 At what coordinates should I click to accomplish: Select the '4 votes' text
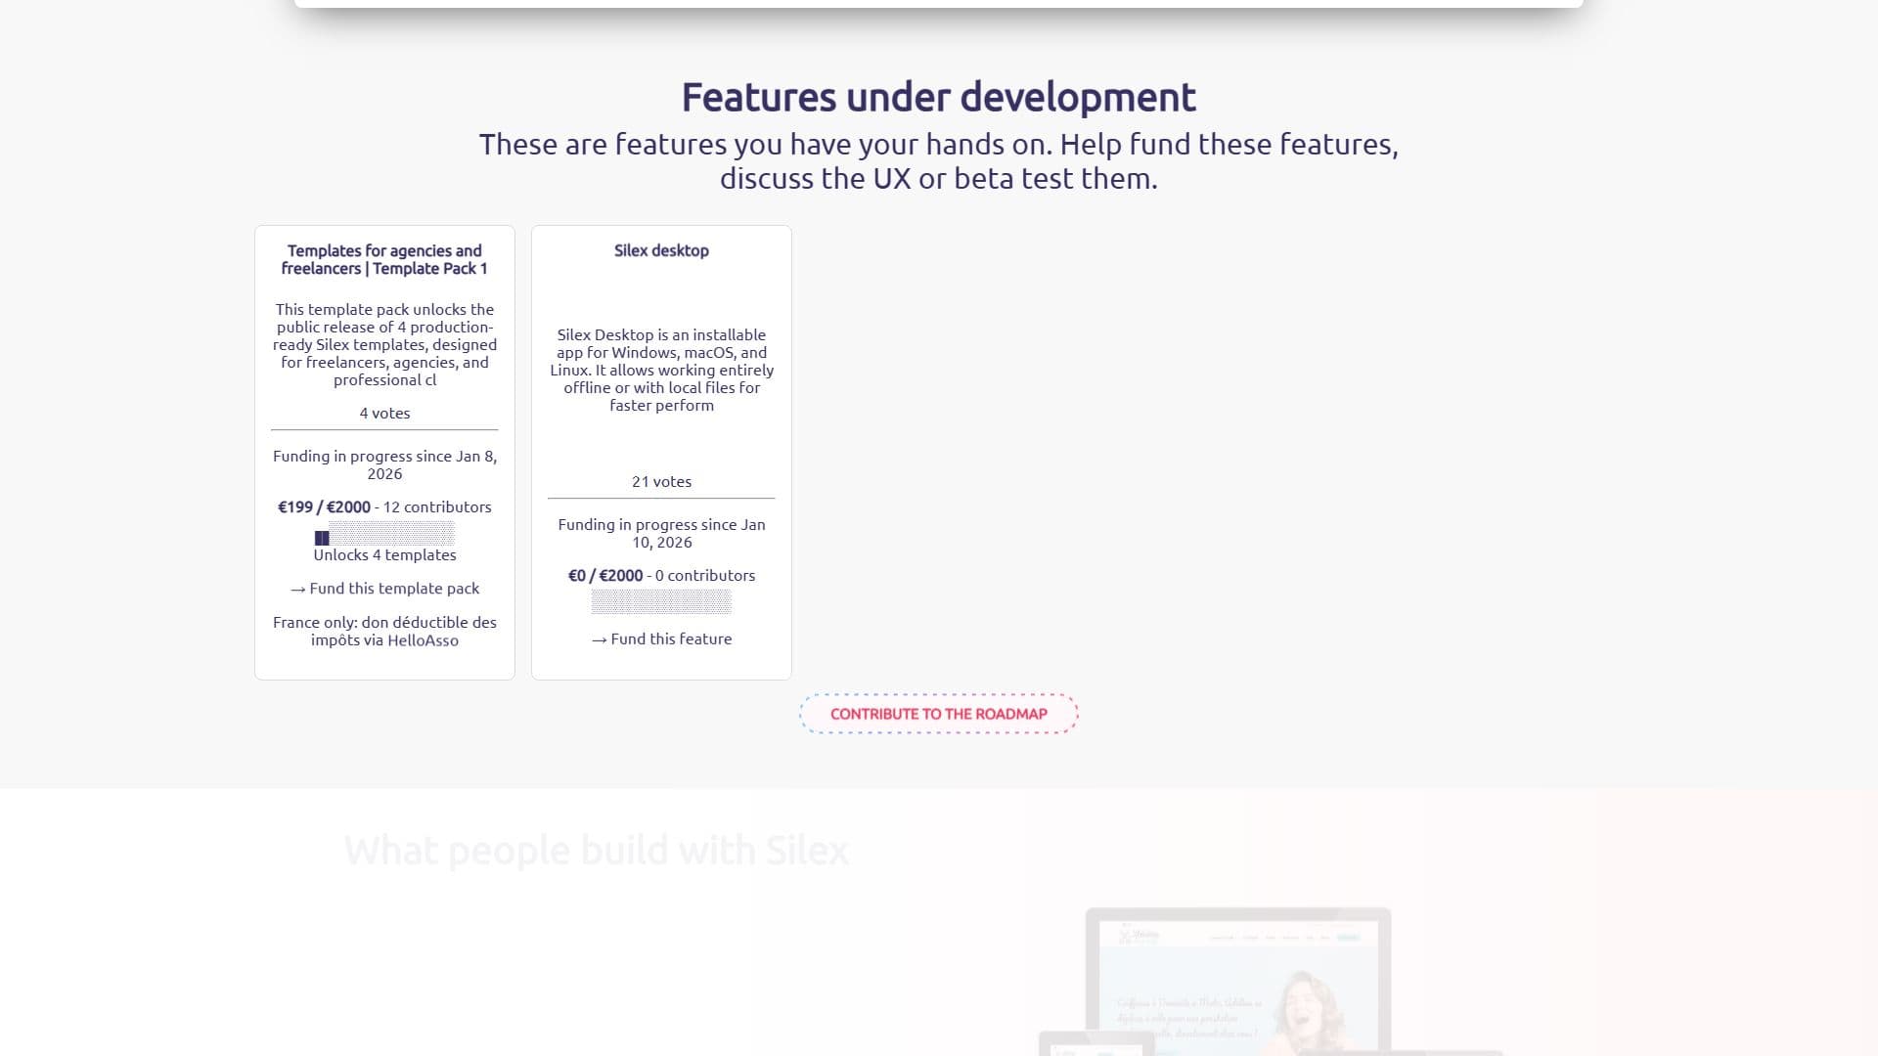click(384, 414)
